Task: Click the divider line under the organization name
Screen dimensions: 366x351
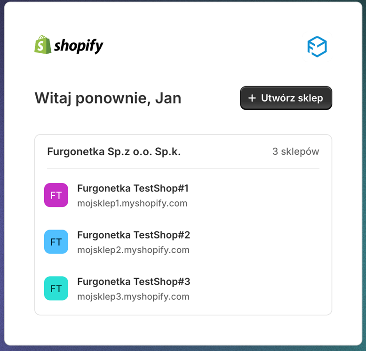Action: (183, 168)
